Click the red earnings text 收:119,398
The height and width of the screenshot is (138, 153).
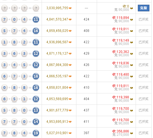[120, 97]
